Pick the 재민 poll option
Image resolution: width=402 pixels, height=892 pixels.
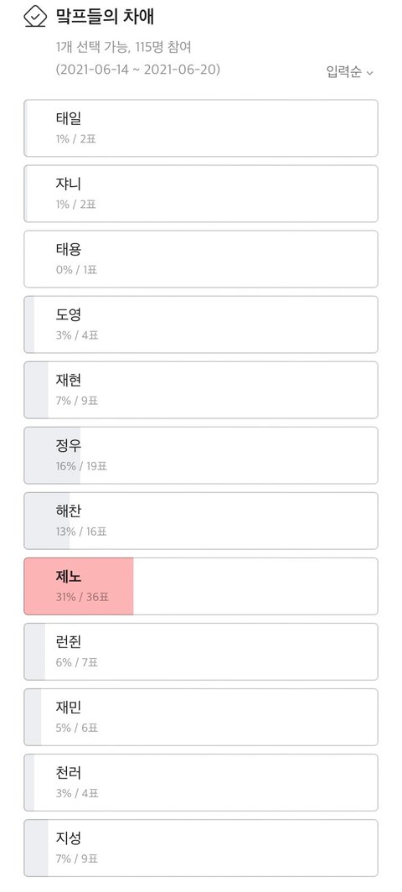[201, 717]
